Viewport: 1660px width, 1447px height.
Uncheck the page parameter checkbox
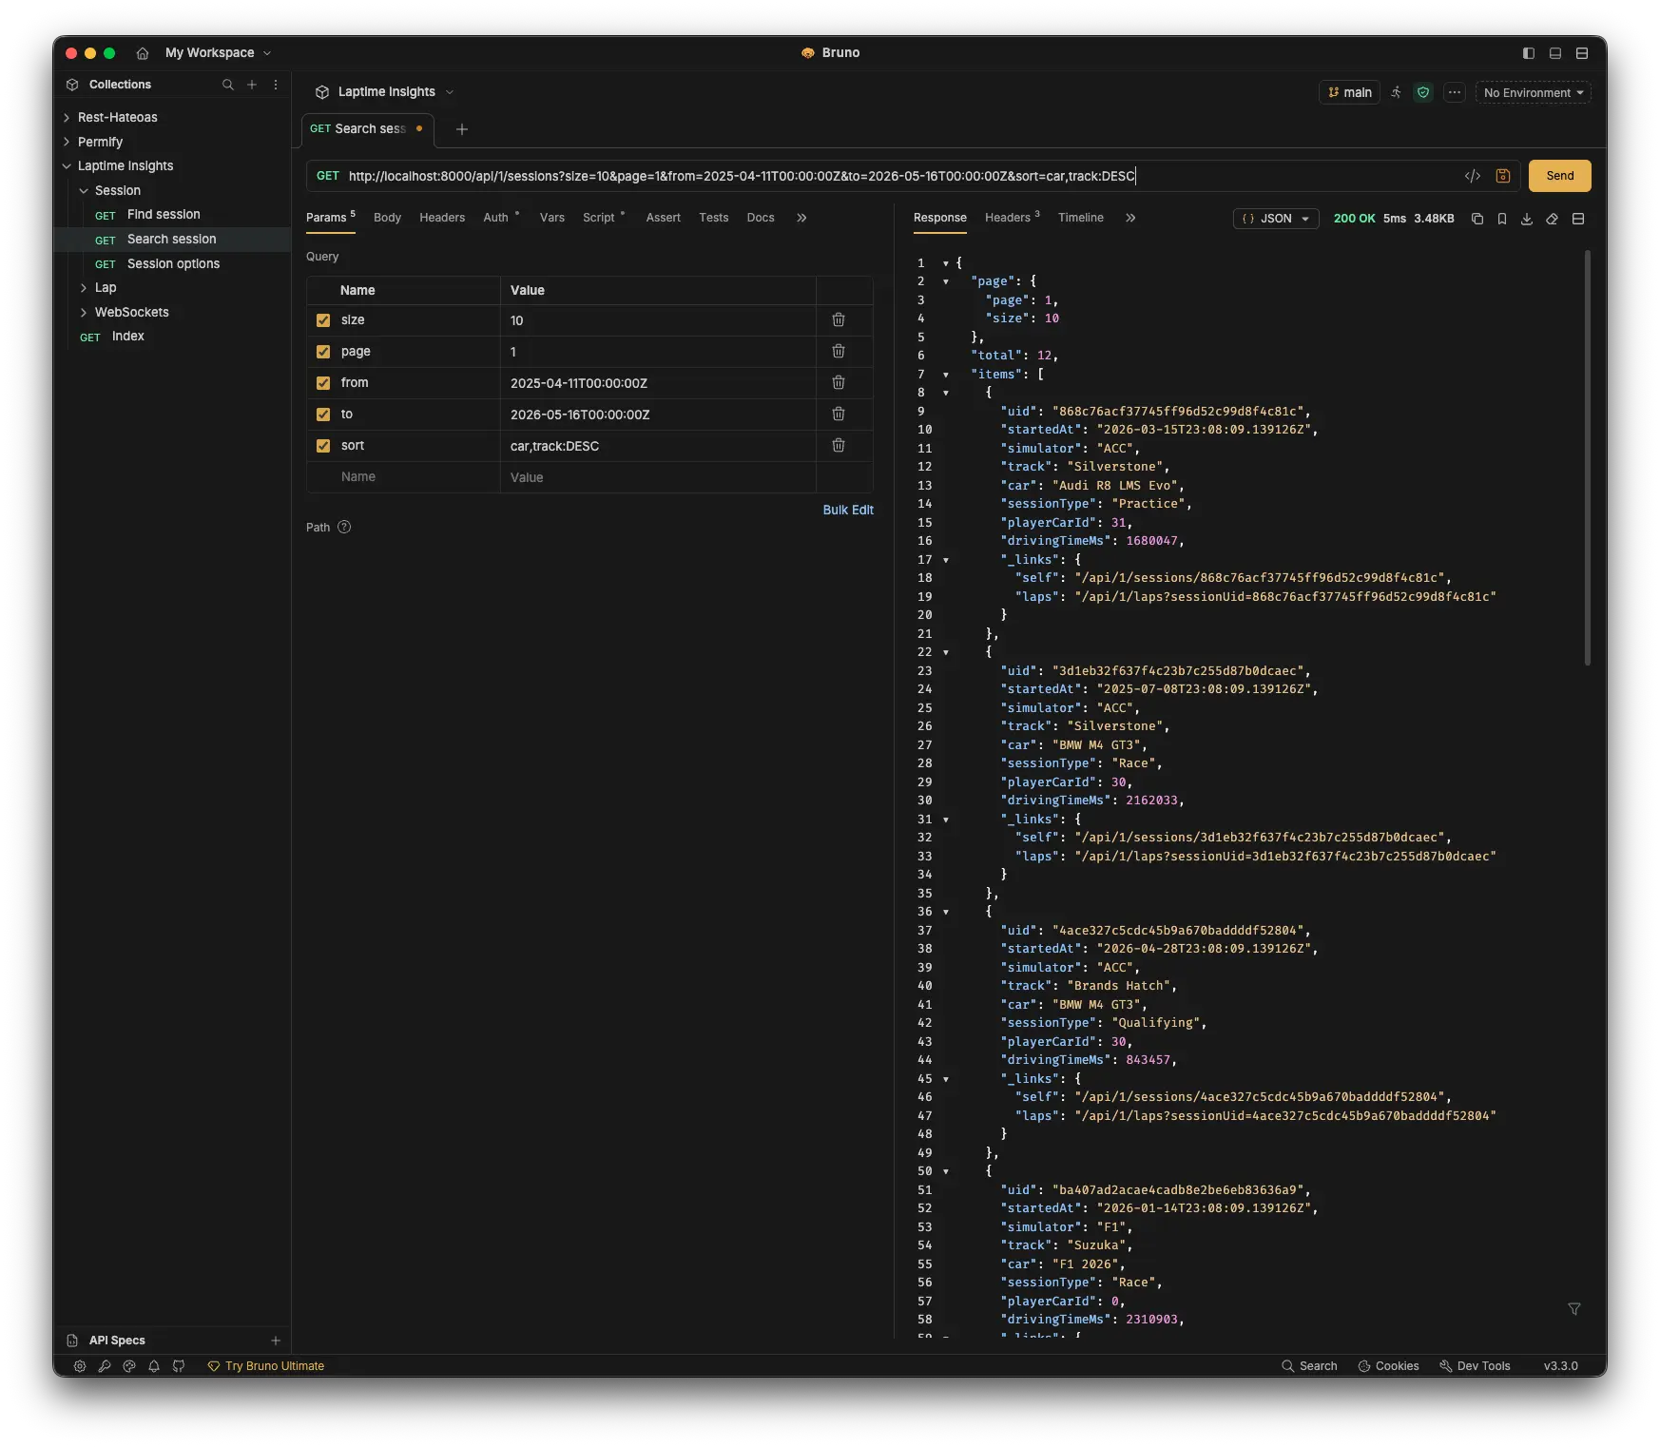[x=323, y=352]
